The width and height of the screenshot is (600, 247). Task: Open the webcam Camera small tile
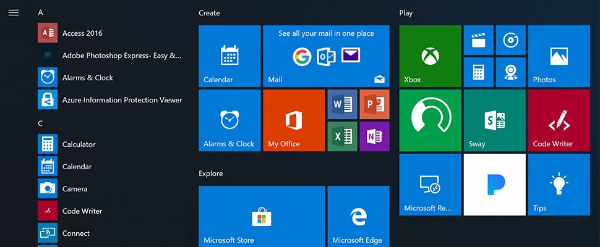click(511, 72)
